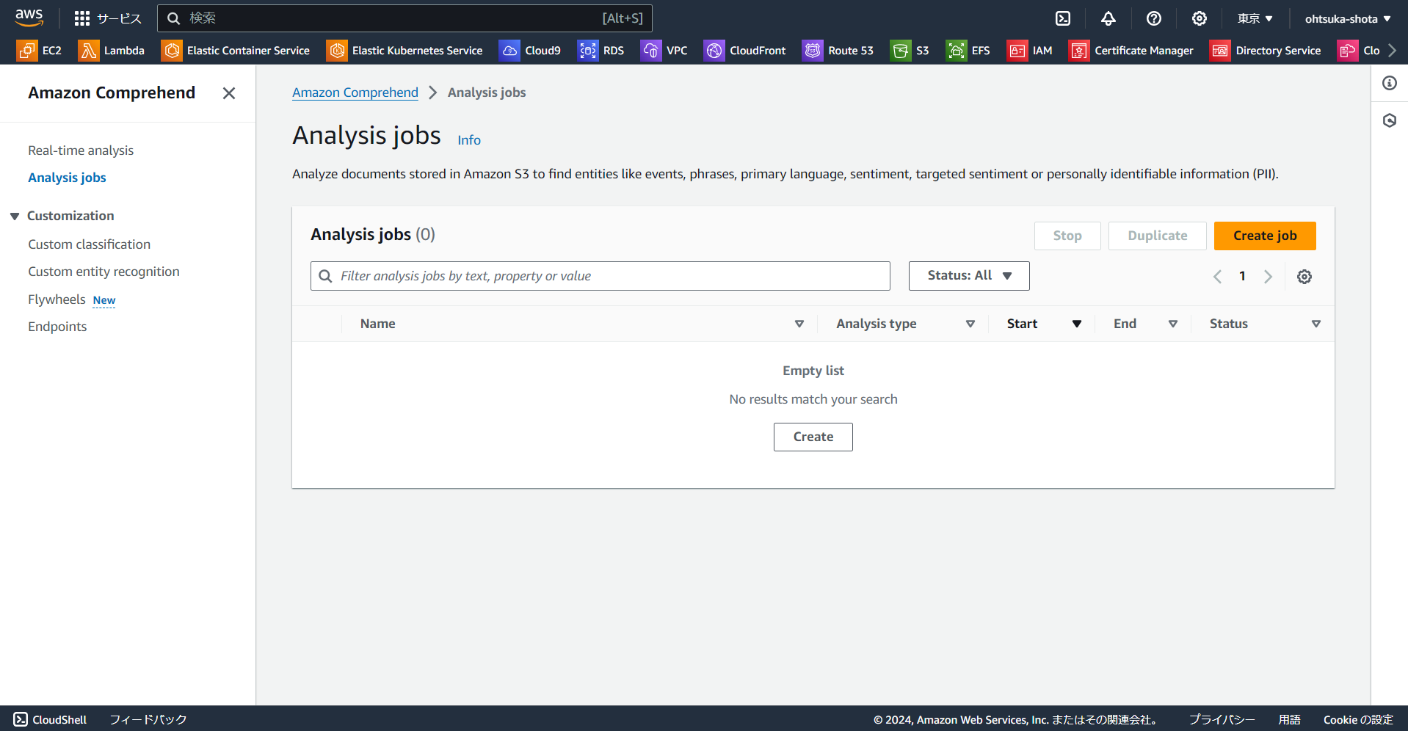Open VPC shortcut
1408x731 pixels.
(664, 51)
